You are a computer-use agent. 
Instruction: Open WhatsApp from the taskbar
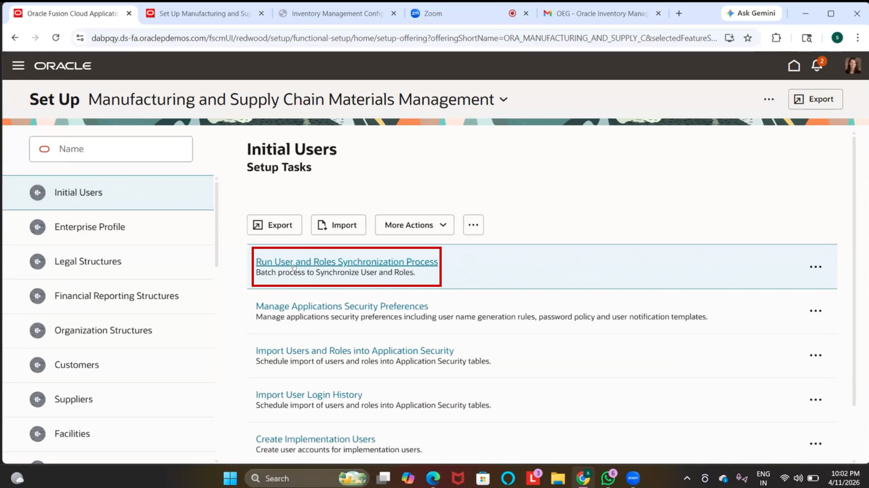pos(608,478)
